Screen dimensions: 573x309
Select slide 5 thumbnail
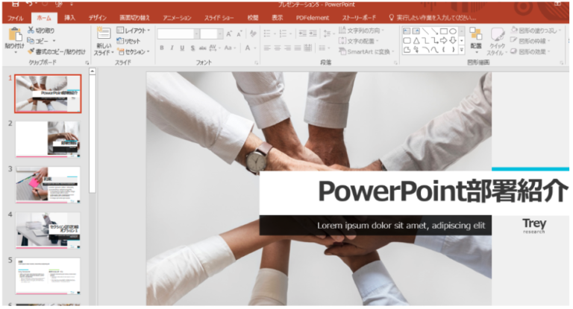(48, 276)
